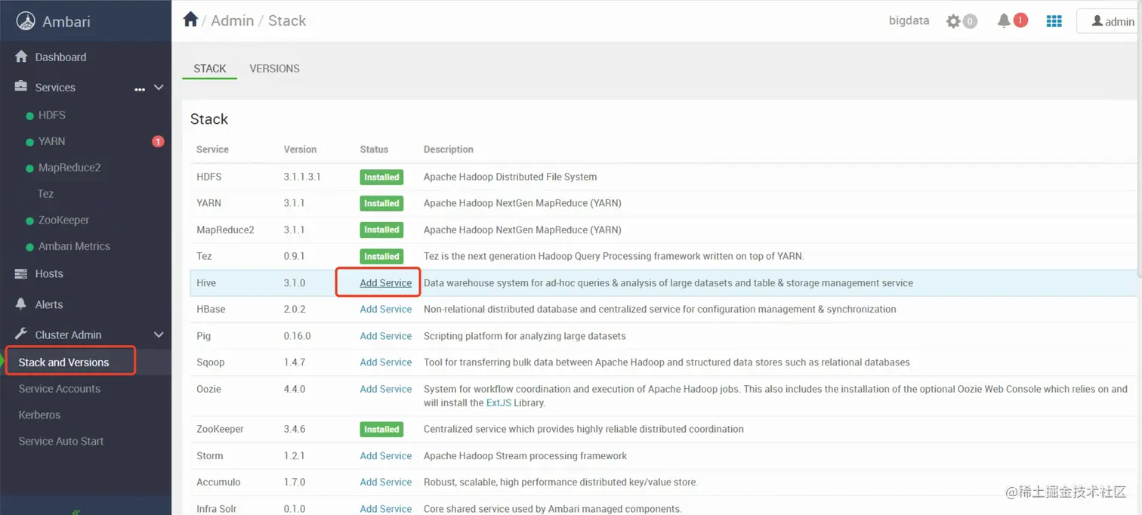The height and width of the screenshot is (515, 1142).
Task: Click Installed badge in Tez row
Action: [x=381, y=256]
